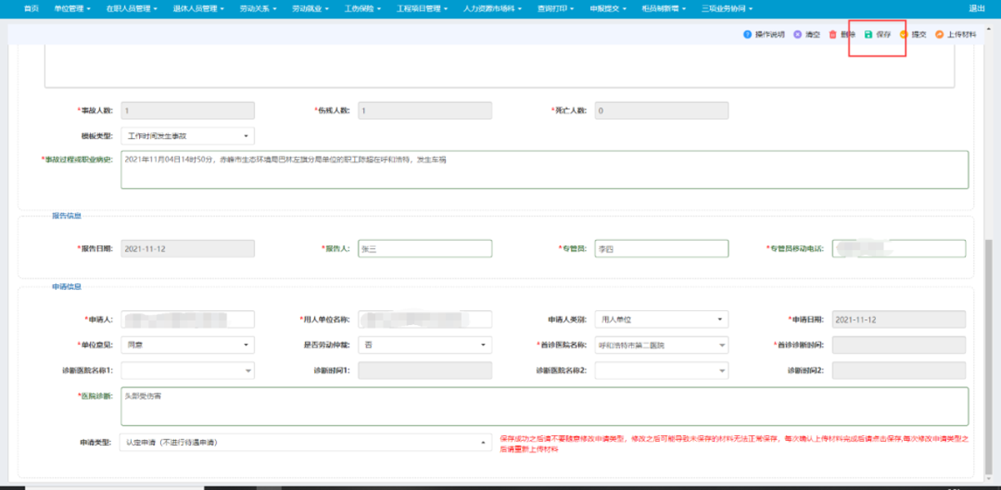Click the 报告人 input field

[x=425, y=249]
